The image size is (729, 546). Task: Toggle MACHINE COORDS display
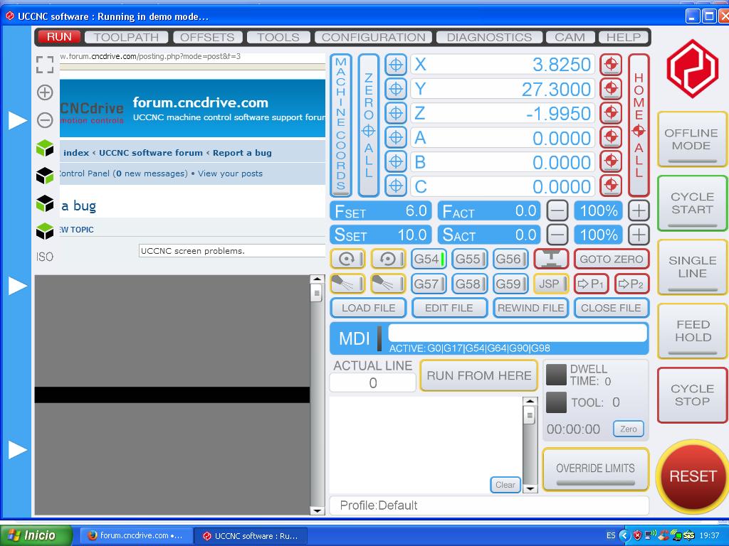341,125
